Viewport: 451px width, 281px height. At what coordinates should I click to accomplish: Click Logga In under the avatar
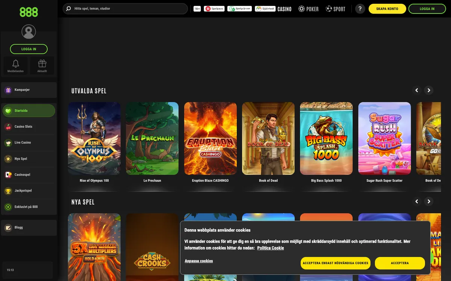pyautogui.click(x=29, y=49)
